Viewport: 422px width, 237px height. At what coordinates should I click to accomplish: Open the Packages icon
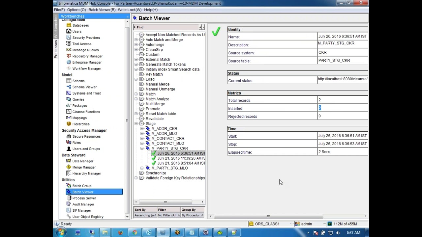click(69, 105)
